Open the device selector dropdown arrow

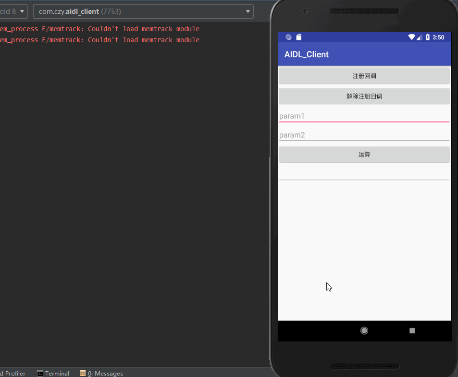pos(22,12)
